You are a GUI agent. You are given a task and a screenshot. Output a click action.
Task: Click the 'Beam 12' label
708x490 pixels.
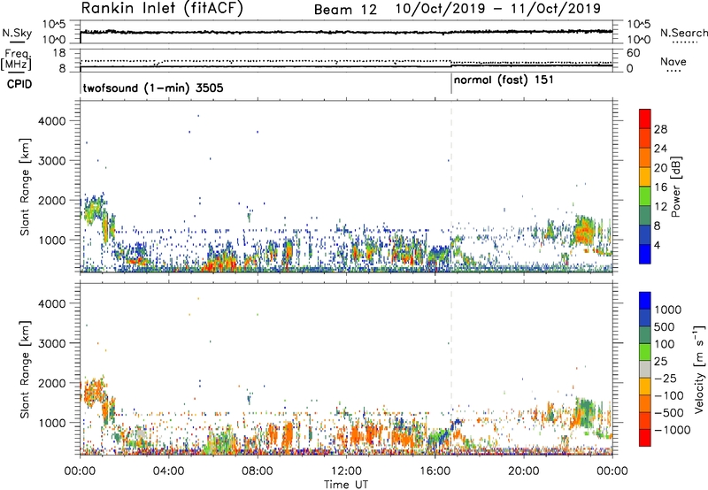tap(345, 10)
